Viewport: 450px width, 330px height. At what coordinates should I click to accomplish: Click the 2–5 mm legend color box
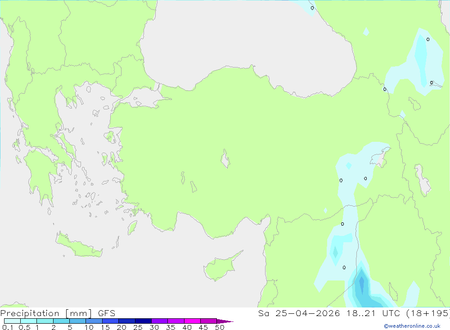coord(61,321)
